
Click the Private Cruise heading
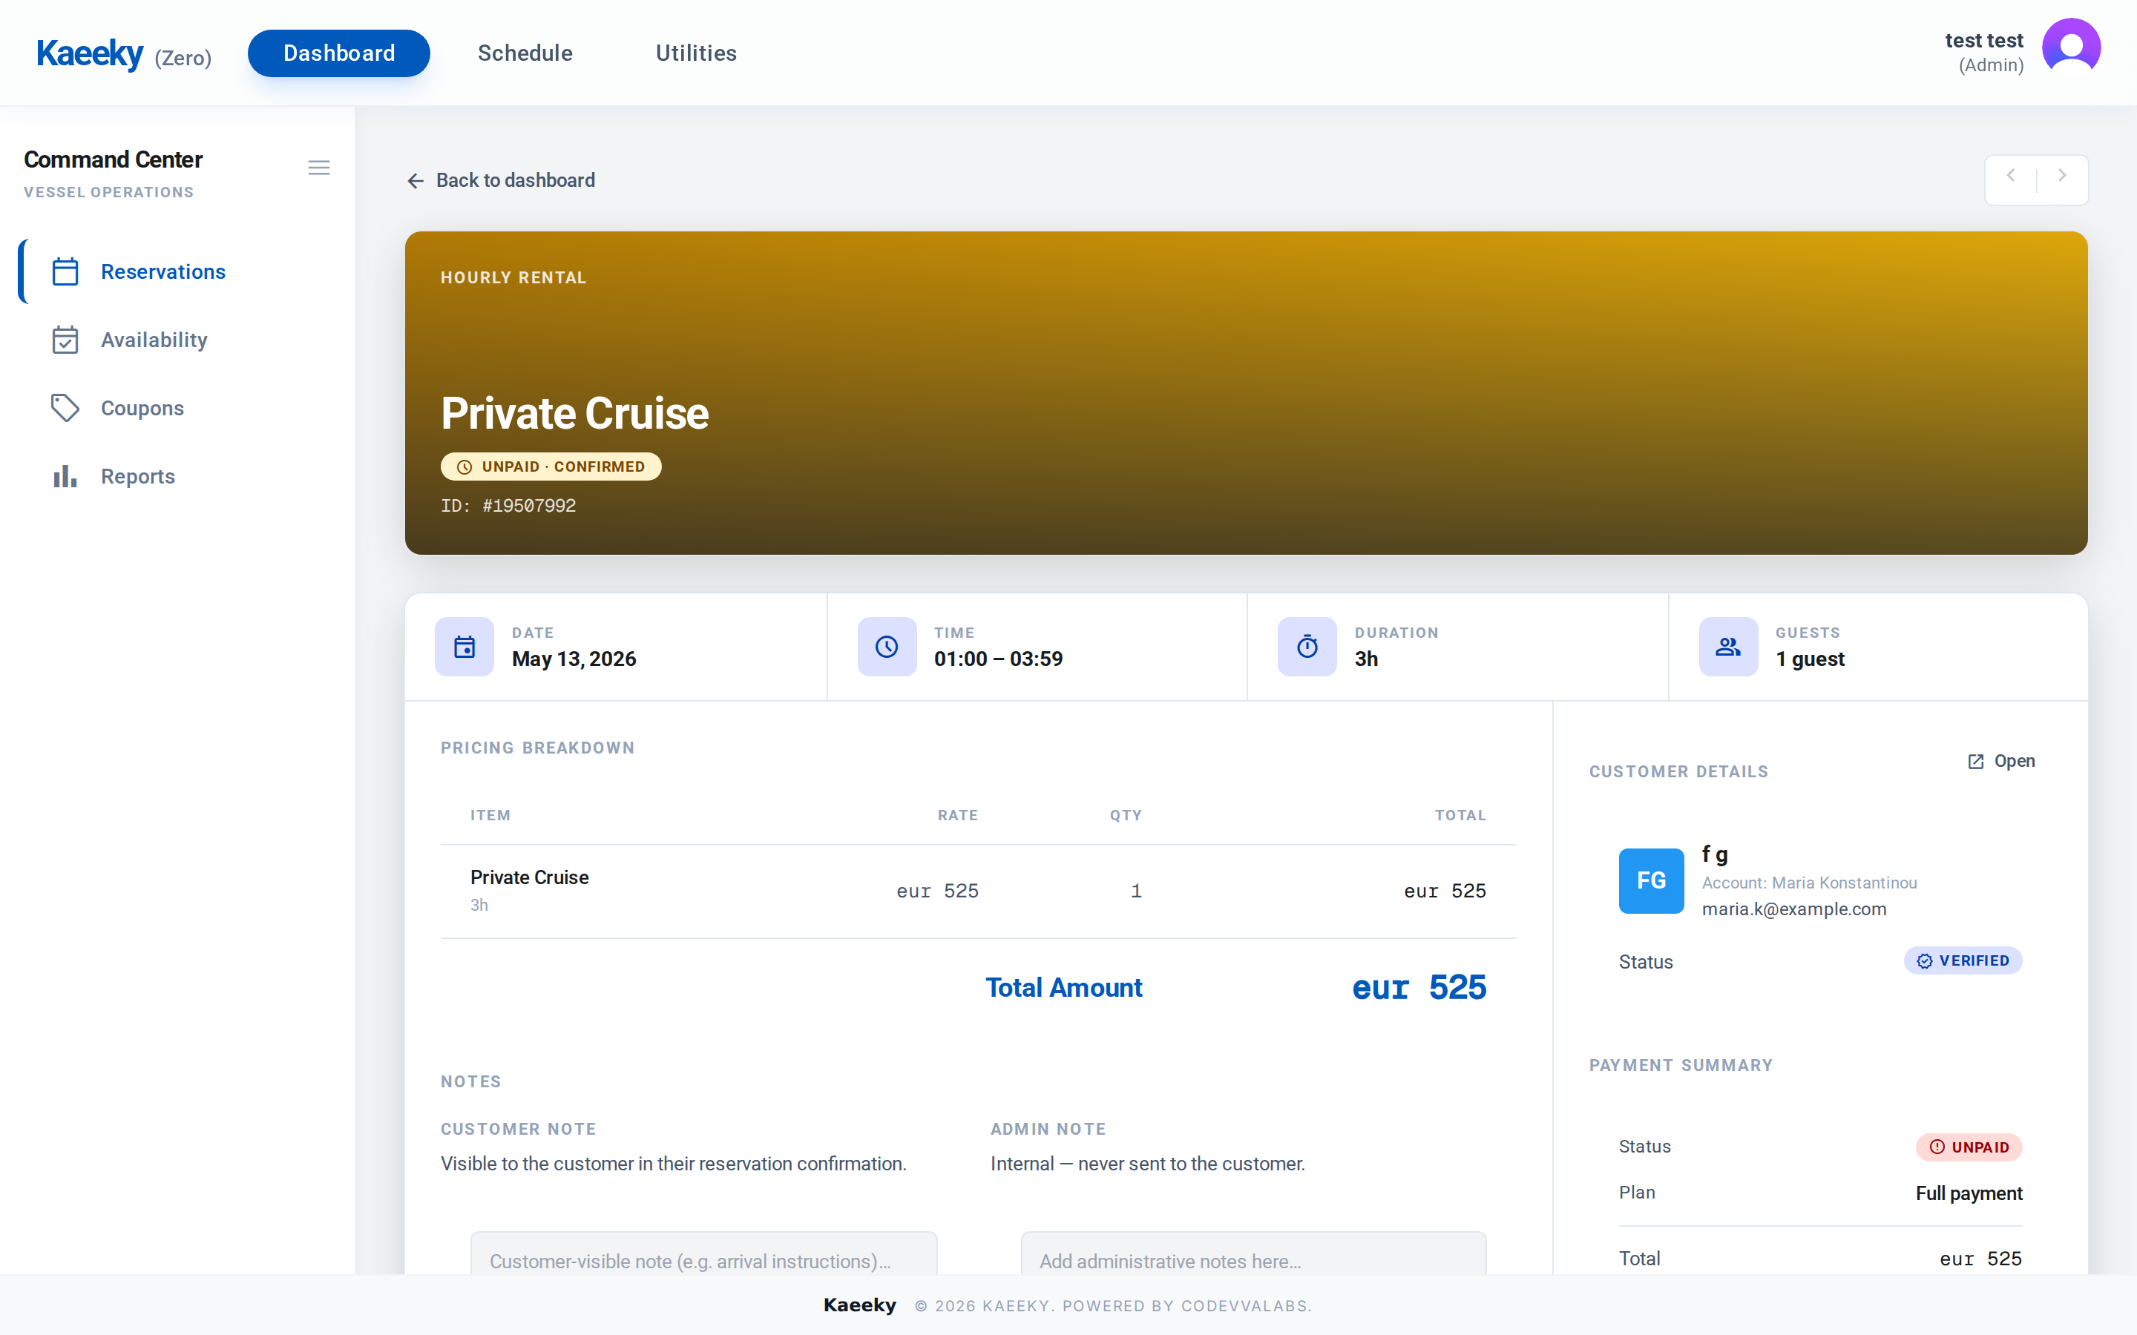coord(575,413)
